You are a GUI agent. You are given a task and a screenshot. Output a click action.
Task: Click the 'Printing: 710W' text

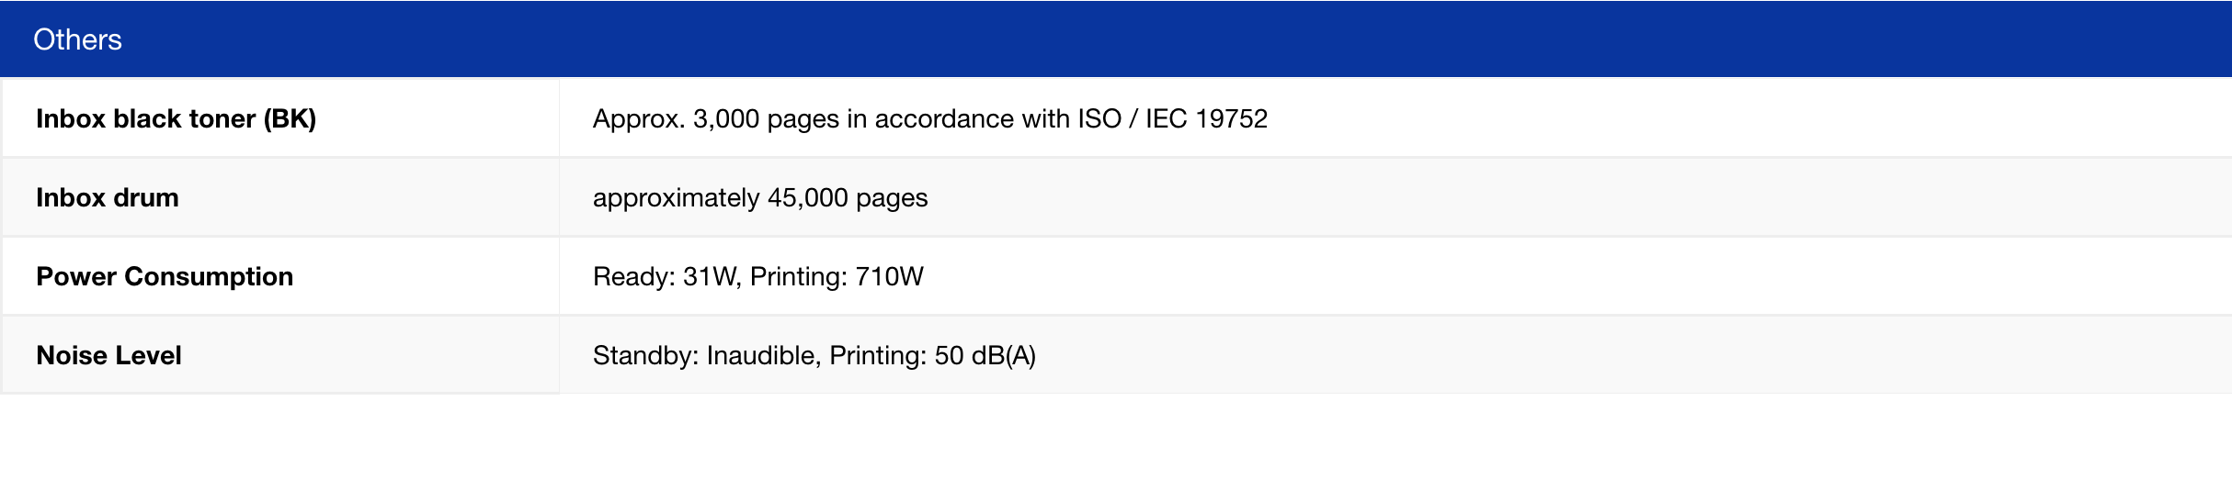[x=837, y=276]
